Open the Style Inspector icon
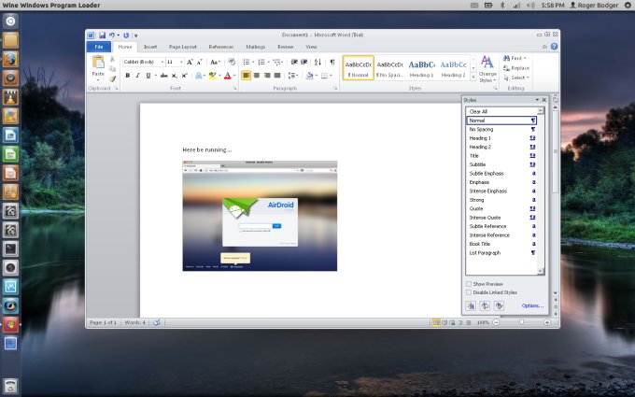The image size is (635, 397). (486, 305)
